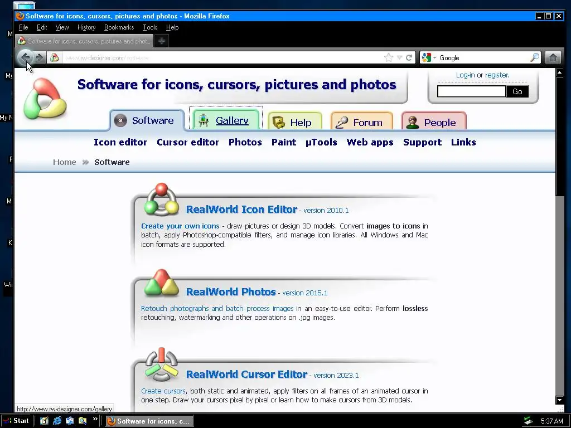Open the Icon editor navigation link
This screenshot has height=428, width=571.
click(120, 142)
